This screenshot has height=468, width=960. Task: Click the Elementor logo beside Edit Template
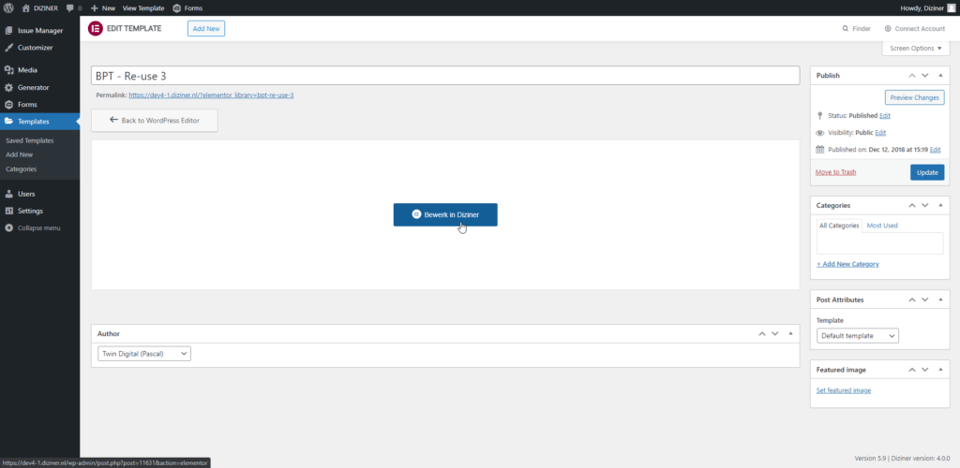click(95, 28)
